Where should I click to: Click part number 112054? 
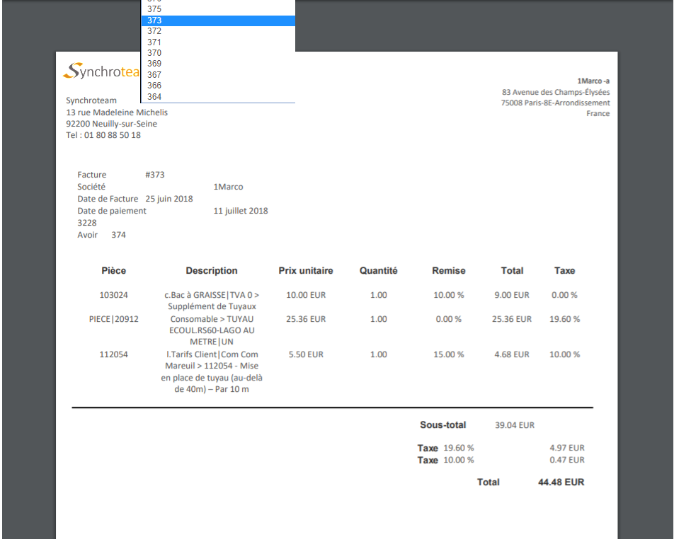pos(113,354)
